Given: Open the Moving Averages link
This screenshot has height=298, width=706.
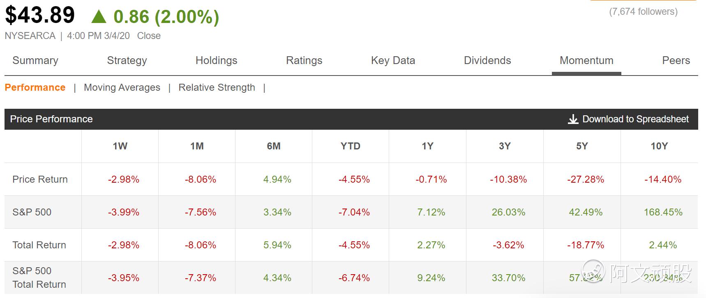Looking at the screenshot, I should coord(122,87).
